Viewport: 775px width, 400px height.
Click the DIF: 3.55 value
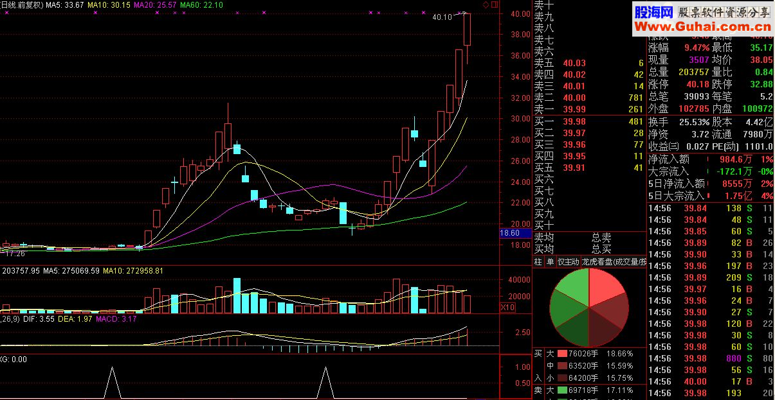[x=39, y=318]
